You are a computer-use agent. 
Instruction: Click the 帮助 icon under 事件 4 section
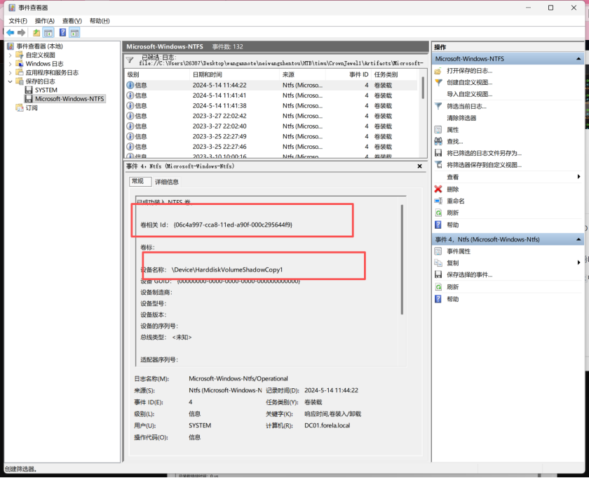(438, 299)
